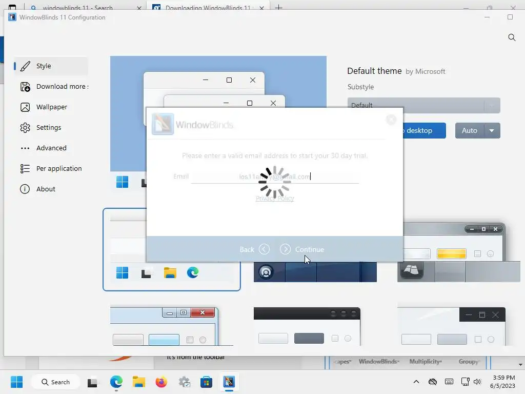Click the Wallpaper picture icon
Viewport: 525px width, 394px height.
25,107
